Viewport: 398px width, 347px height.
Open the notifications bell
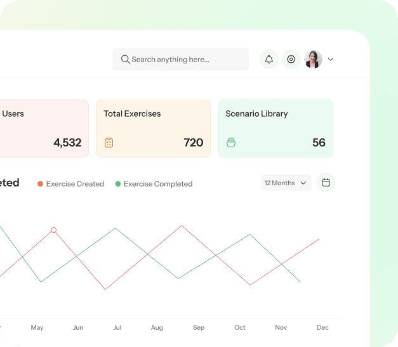pos(269,60)
